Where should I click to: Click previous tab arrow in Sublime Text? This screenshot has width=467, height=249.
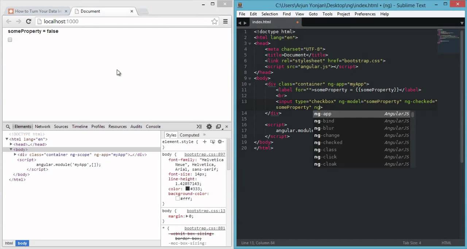[x=240, y=23]
